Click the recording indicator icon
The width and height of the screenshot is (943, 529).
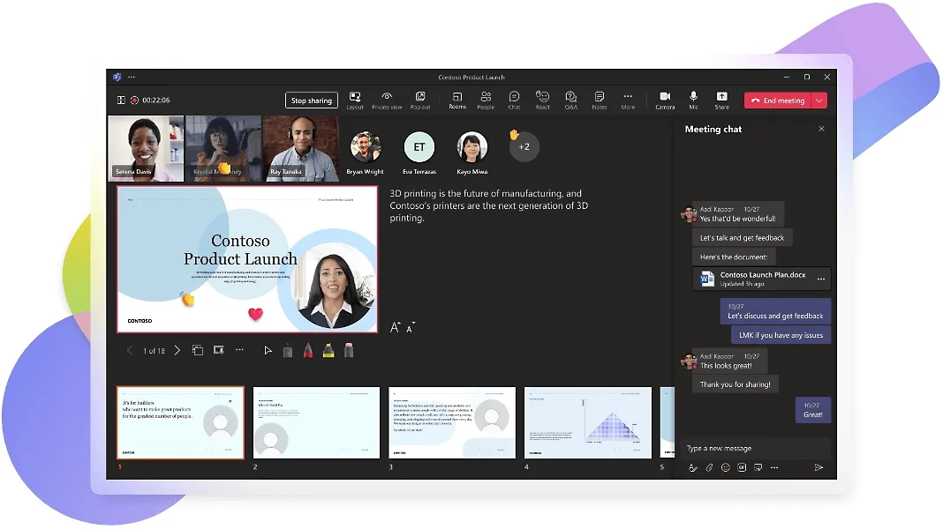point(135,101)
